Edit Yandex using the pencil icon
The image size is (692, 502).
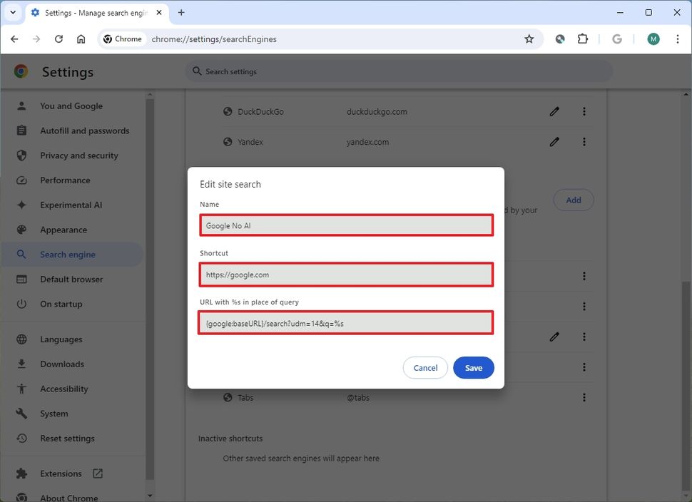[x=554, y=142]
